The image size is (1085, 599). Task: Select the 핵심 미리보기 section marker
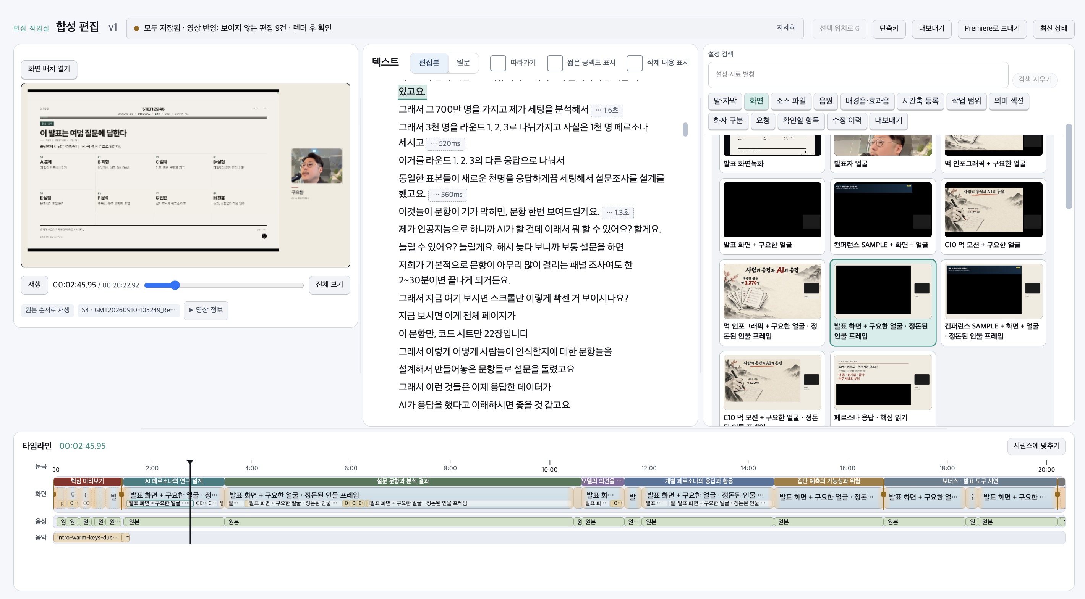pyautogui.click(x=87, y=481)
